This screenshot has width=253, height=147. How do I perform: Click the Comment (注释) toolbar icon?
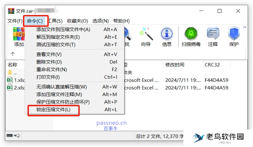pyautogui.click(x=213, y=34)
